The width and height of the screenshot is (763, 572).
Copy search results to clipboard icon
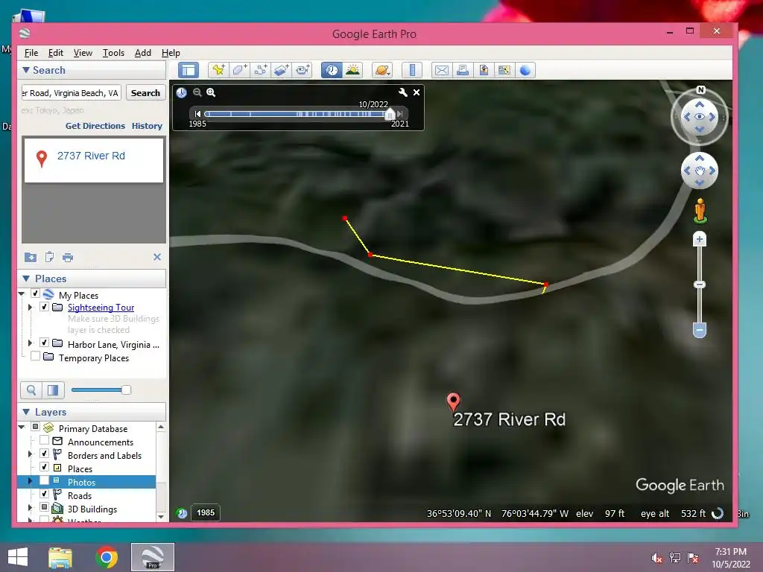point(49,257)
